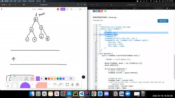175x98 pixels.
Task: Open the stamp tool in FigJam
Action: tap(72, 85)
